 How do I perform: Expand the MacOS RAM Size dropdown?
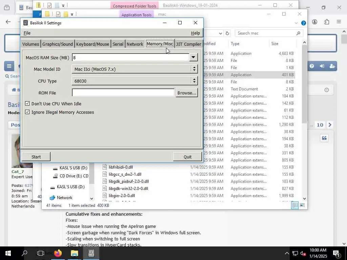pyautogui.click(x=193, y=58)
